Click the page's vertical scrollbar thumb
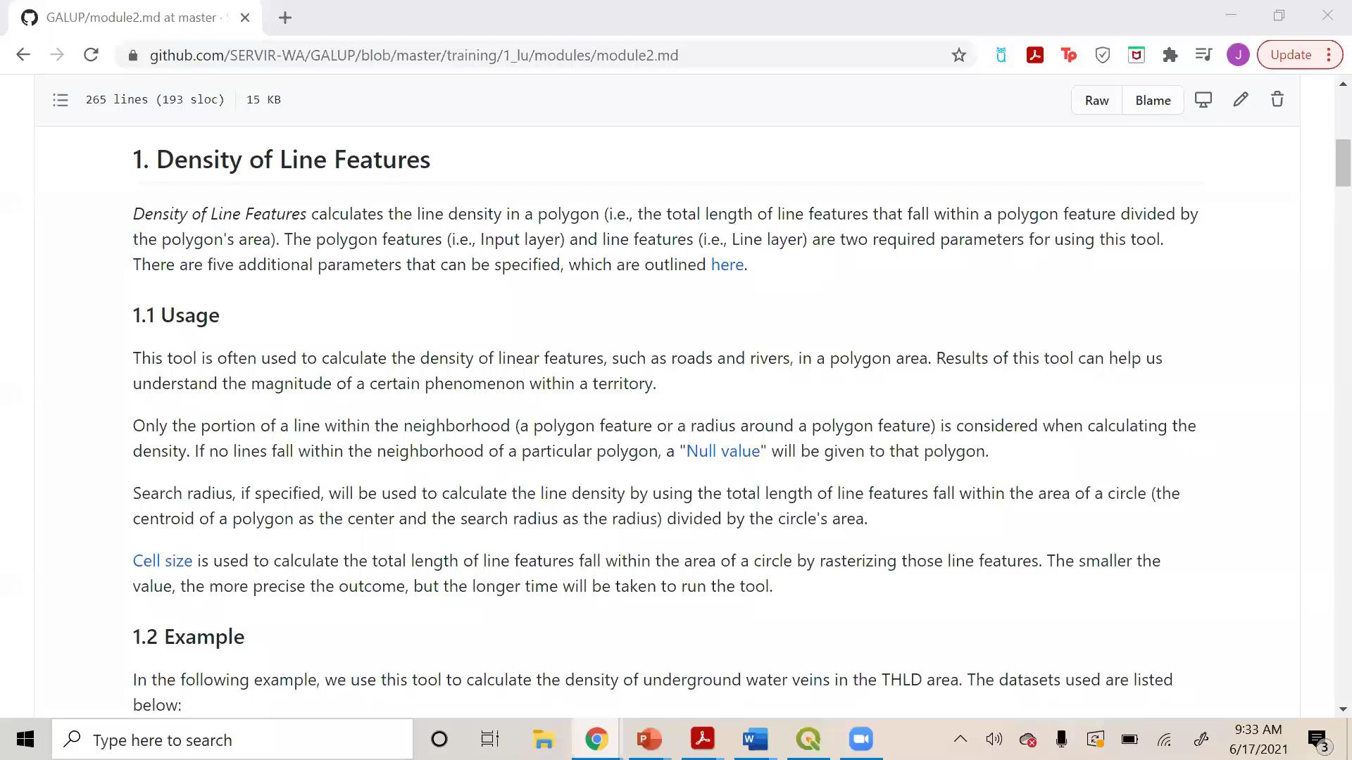Screen dimensions: 1352x760 pos(1343,163)
